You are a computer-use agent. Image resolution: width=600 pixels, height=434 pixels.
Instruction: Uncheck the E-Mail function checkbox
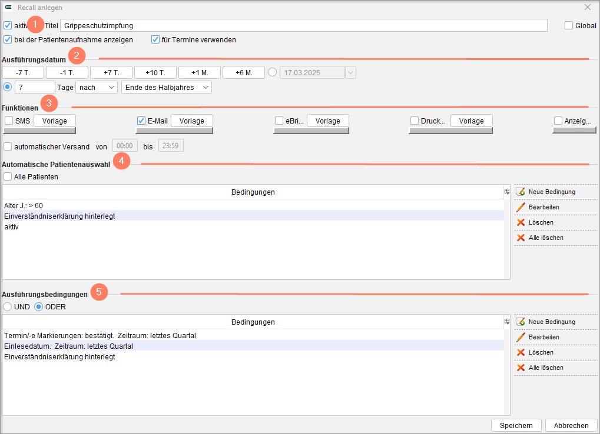point(141,121)
